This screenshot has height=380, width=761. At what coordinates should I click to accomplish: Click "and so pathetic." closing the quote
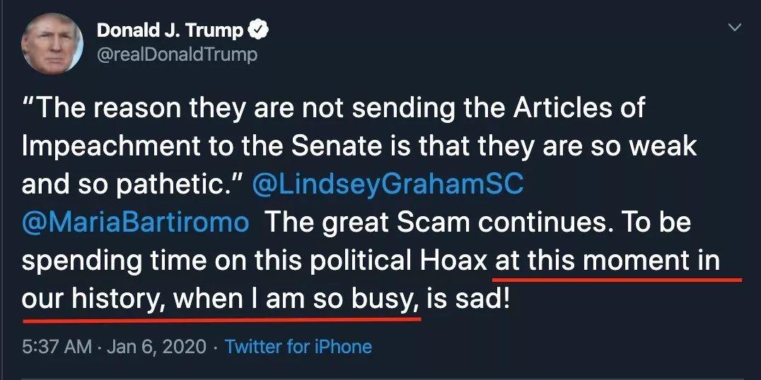131,183
